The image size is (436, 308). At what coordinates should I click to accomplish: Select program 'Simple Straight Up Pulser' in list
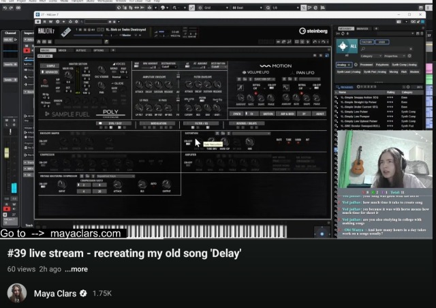359,102
